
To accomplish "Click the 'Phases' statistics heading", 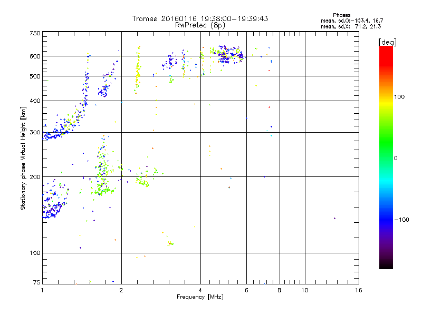I will point(341,15).
